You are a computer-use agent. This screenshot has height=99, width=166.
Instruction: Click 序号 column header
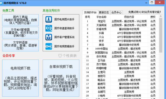point(88,17)
